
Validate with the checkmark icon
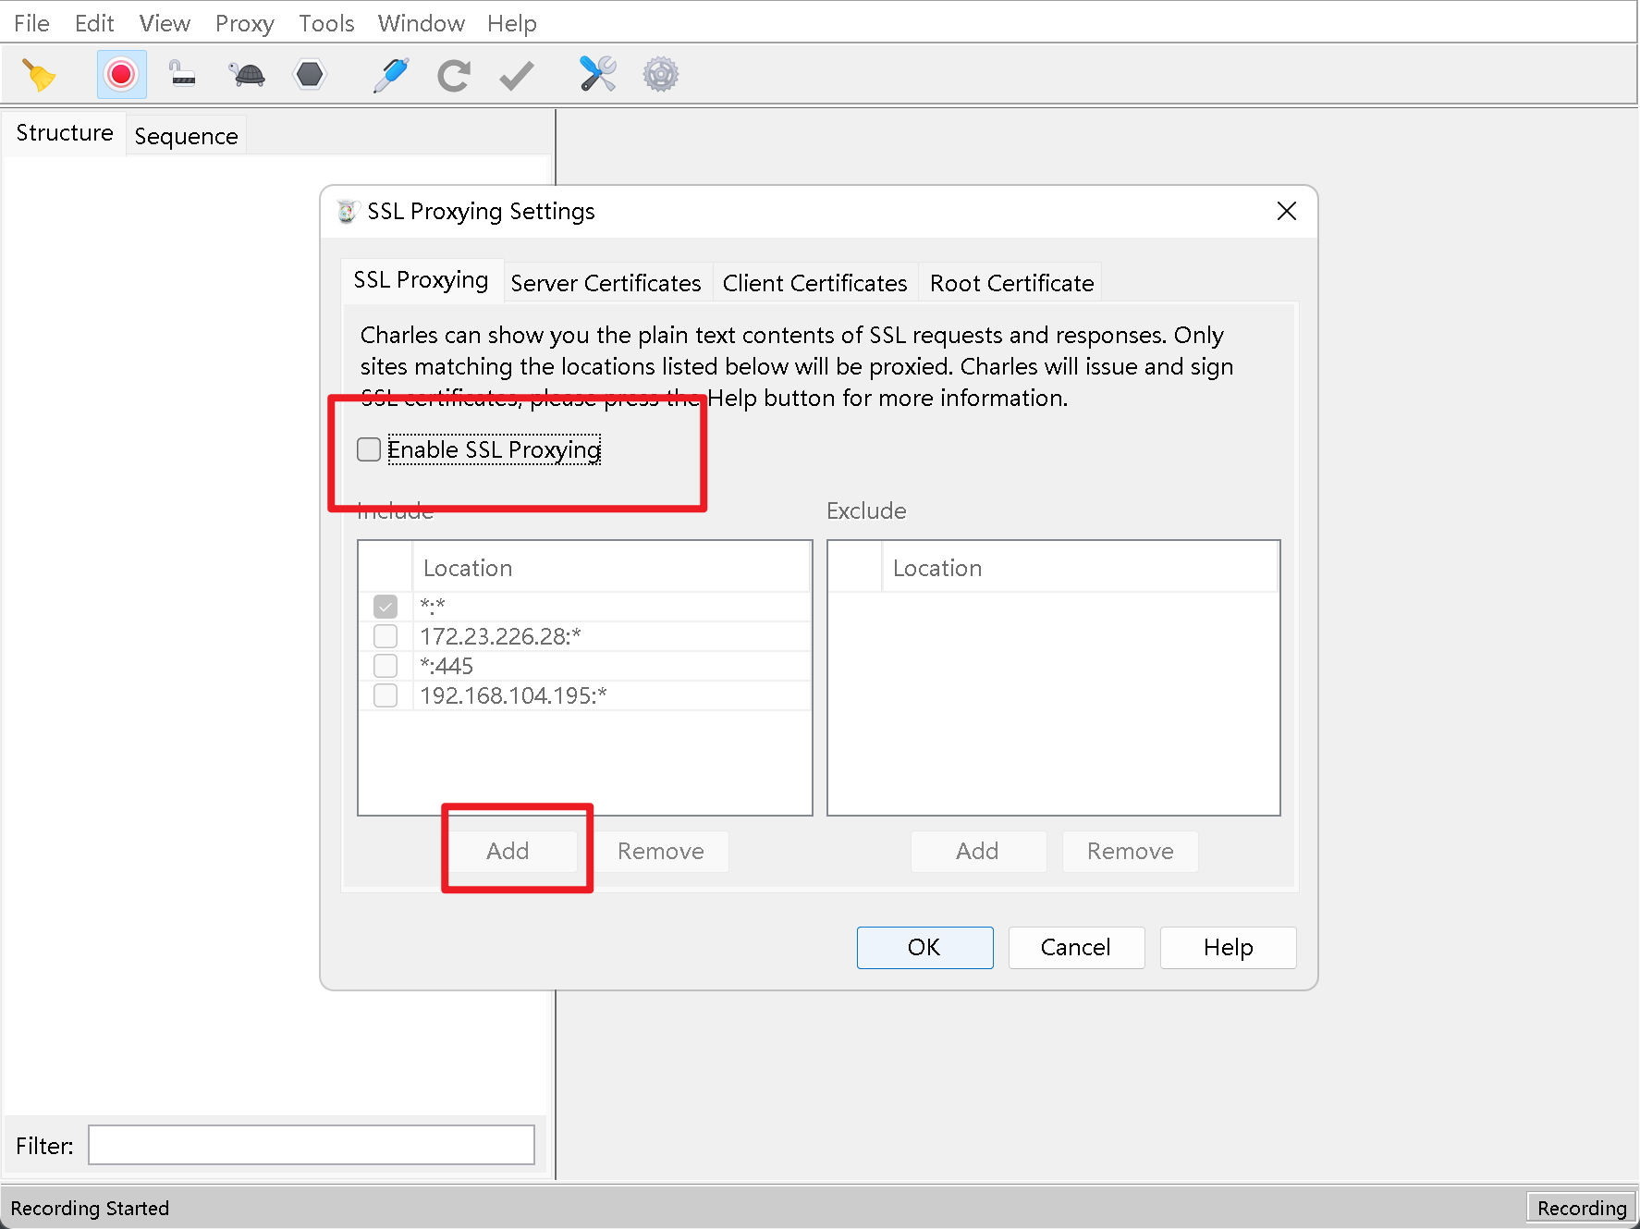tap(517, 76)
